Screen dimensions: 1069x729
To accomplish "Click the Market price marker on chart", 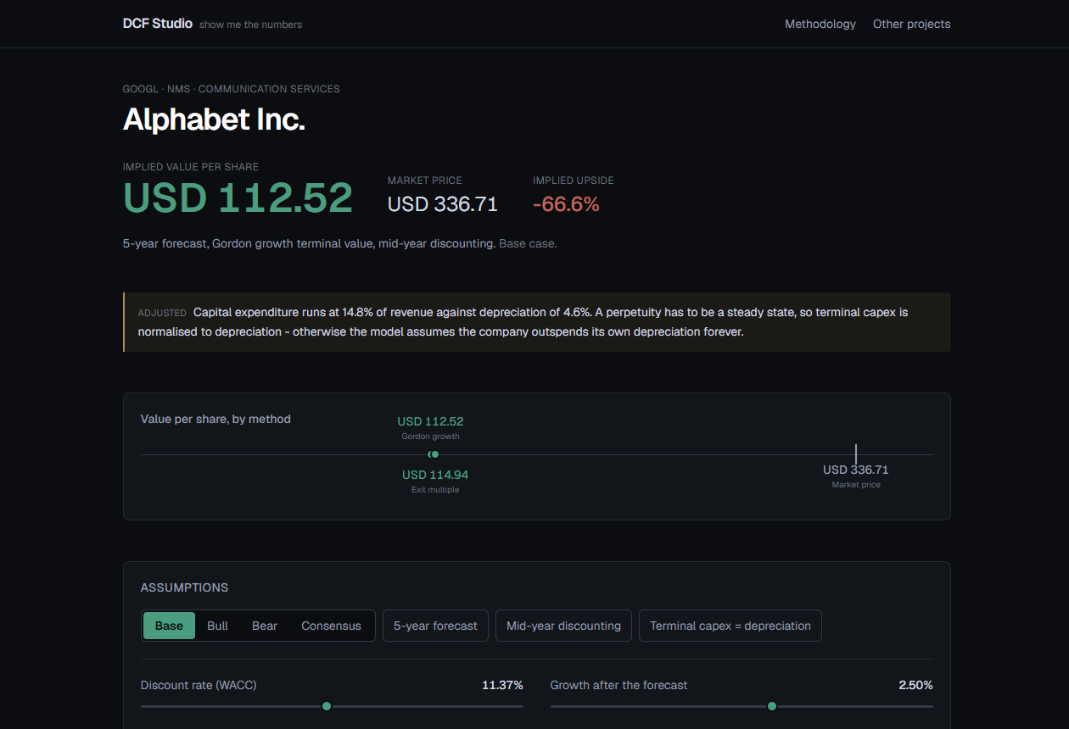I will pos(856,454).
